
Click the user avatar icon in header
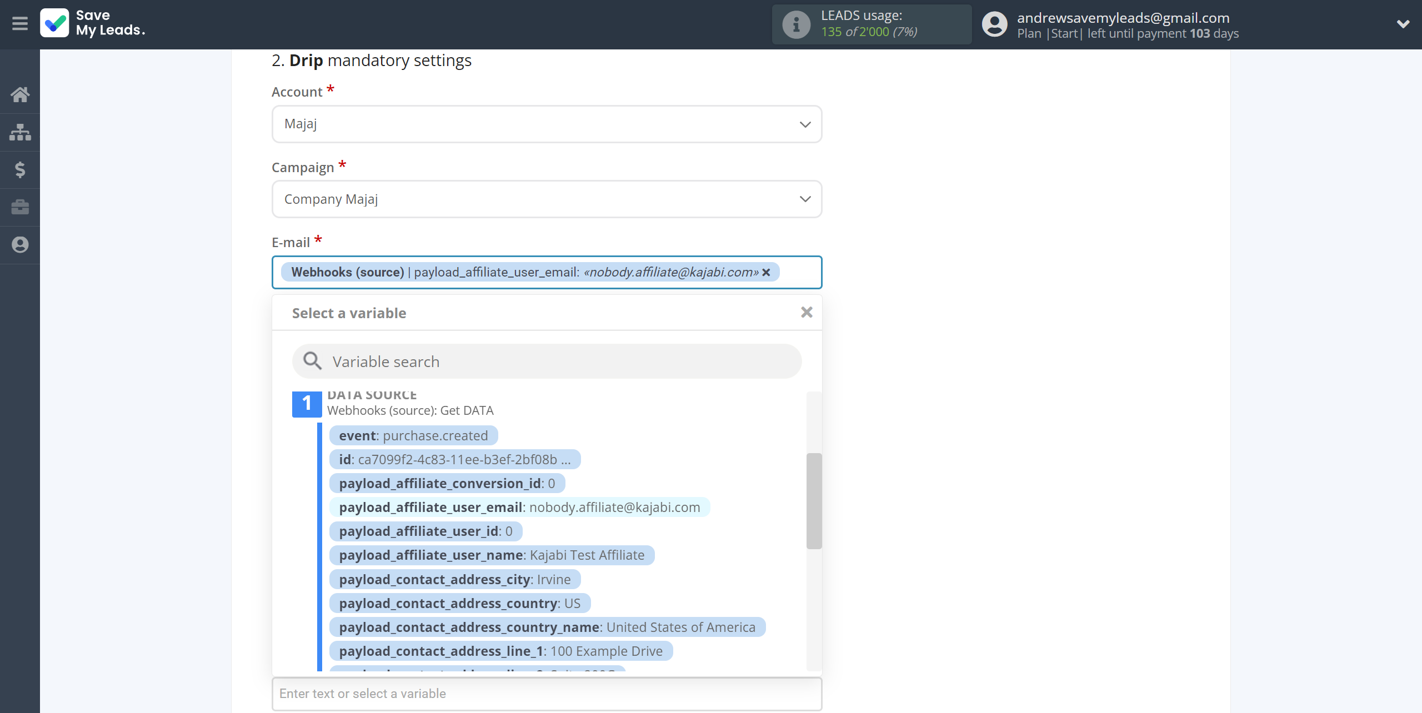994,24
